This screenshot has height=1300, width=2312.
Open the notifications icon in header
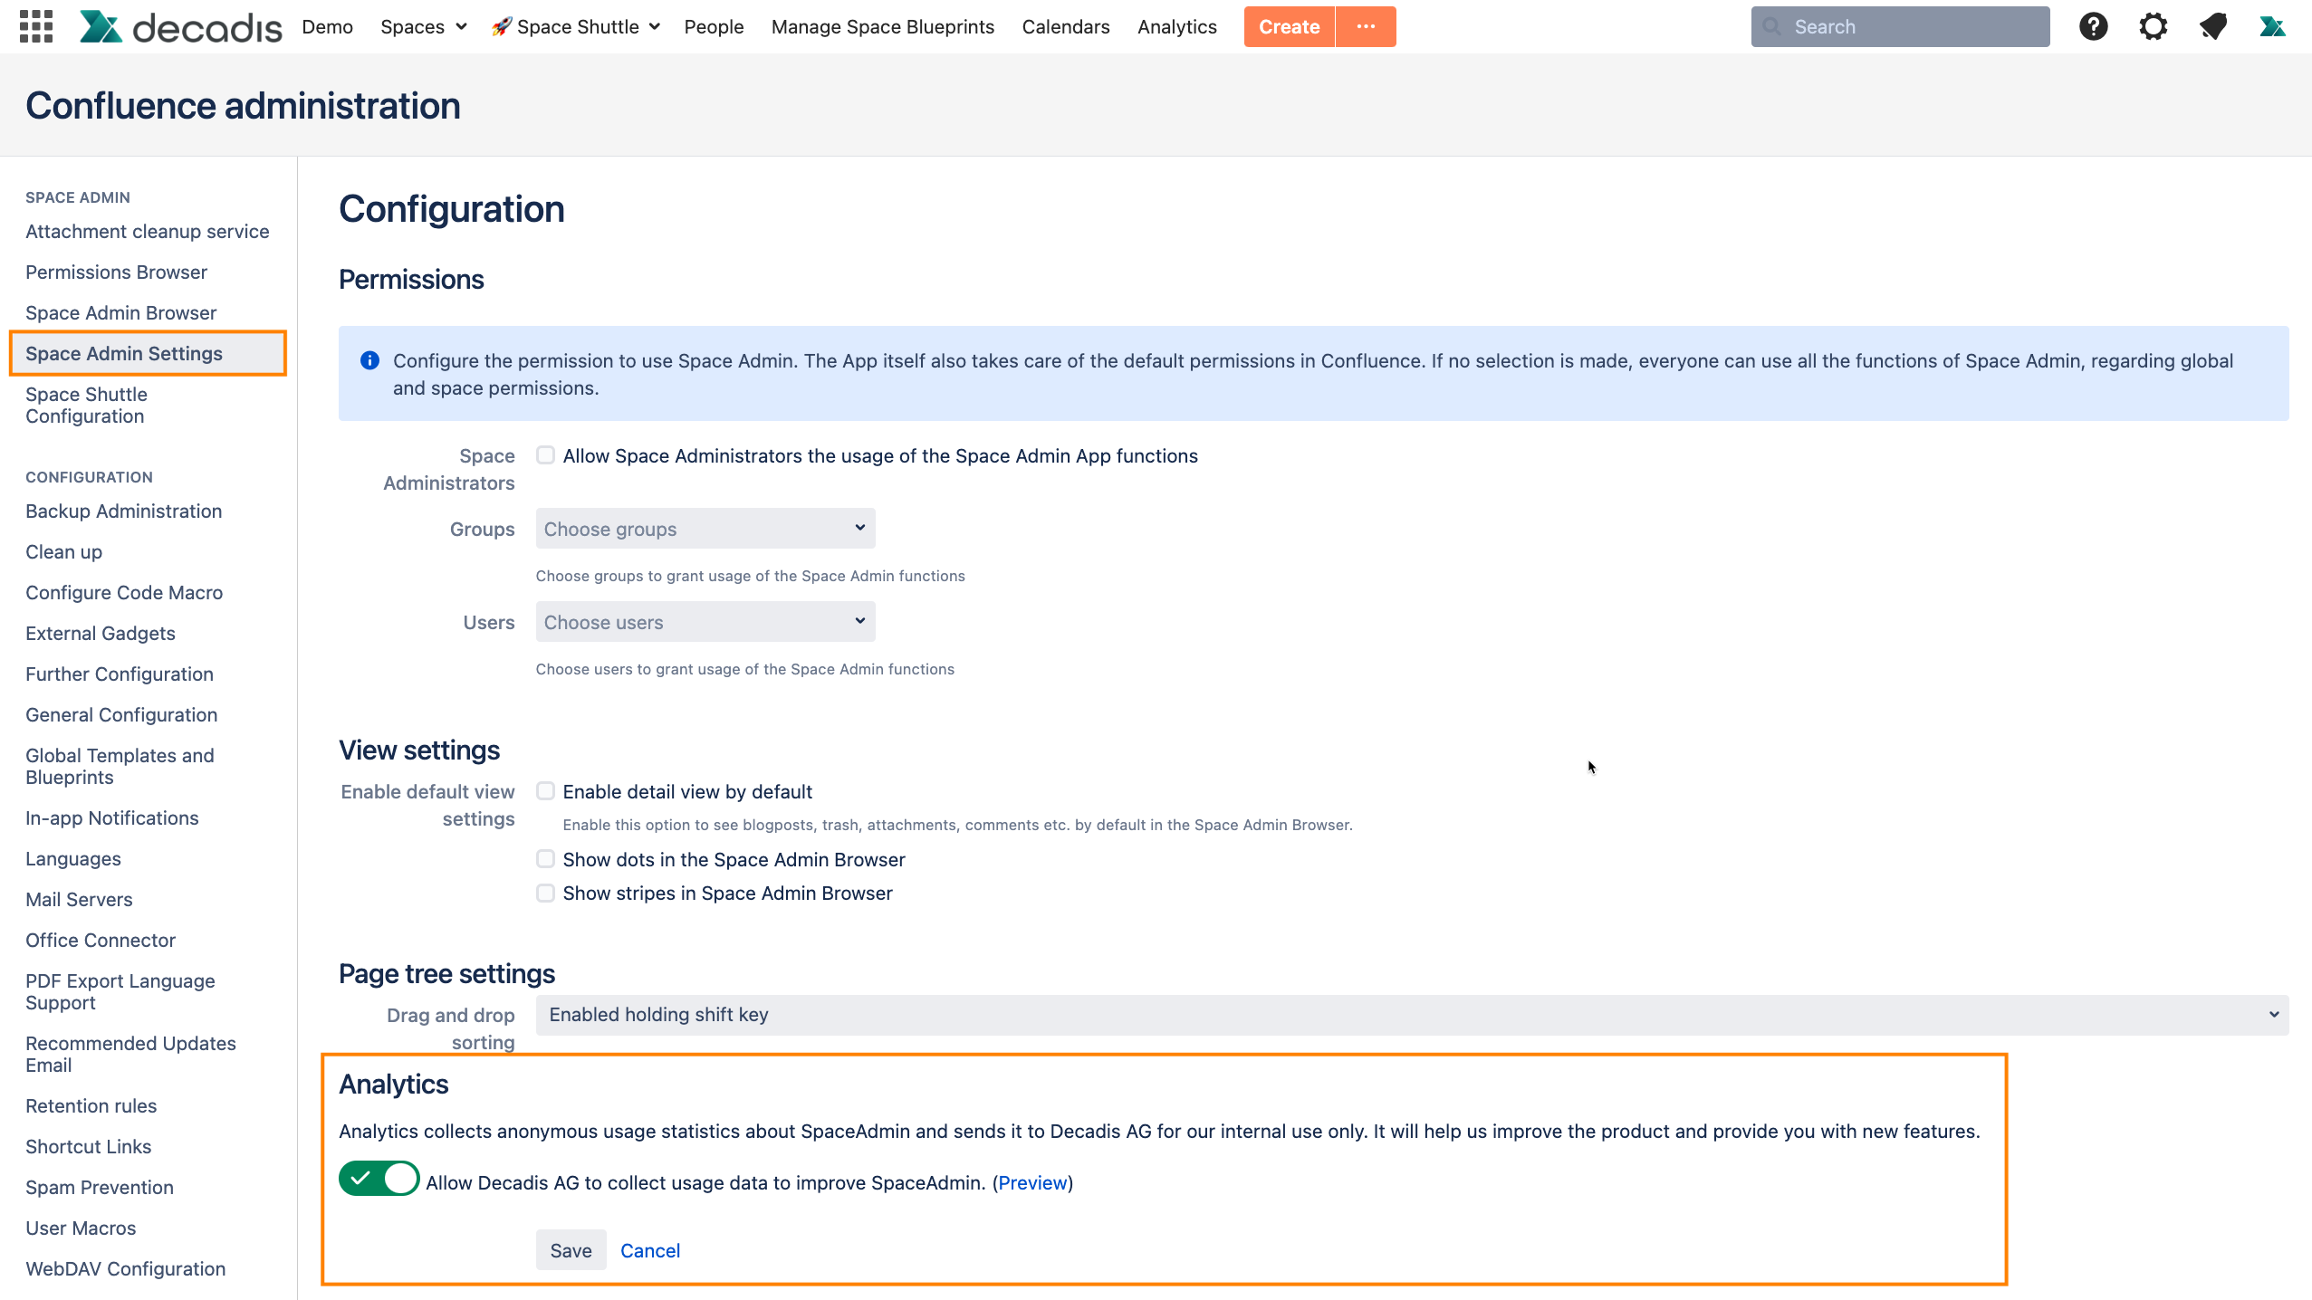tap(2212, 26)
